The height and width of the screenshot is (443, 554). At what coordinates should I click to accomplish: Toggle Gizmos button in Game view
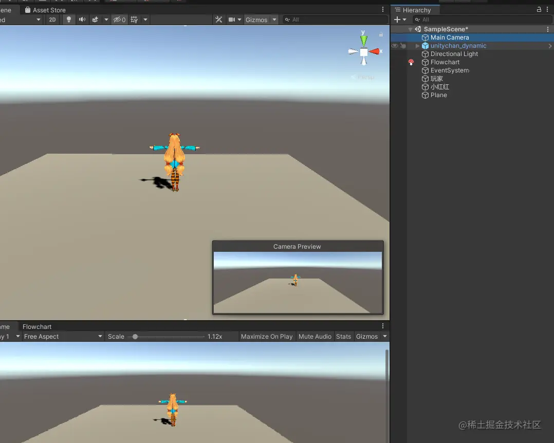367,337
